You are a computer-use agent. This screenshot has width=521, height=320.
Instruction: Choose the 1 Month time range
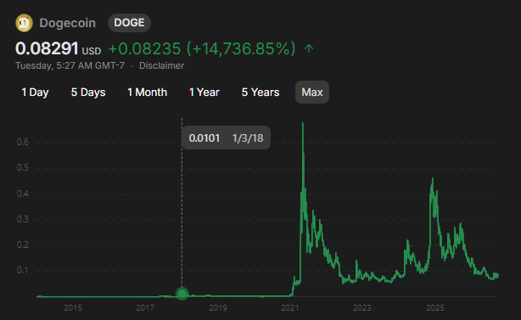pyautogui.click(x=147, y=92)
